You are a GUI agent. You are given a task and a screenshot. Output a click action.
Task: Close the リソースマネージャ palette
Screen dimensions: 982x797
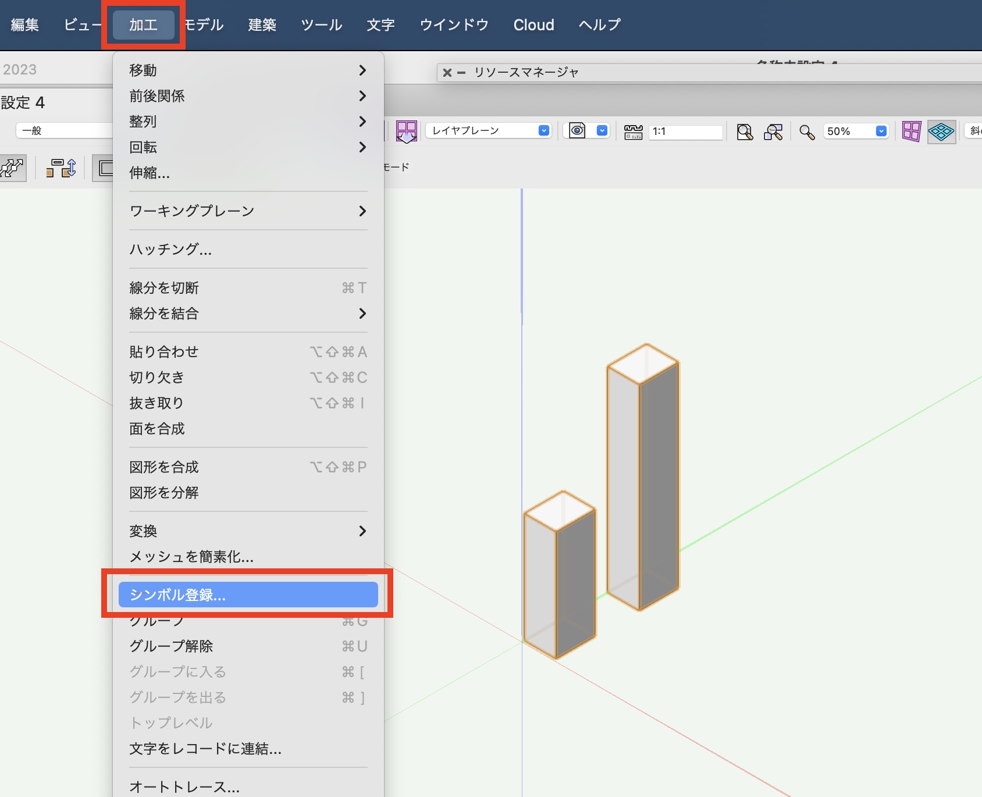coord(447,73)
